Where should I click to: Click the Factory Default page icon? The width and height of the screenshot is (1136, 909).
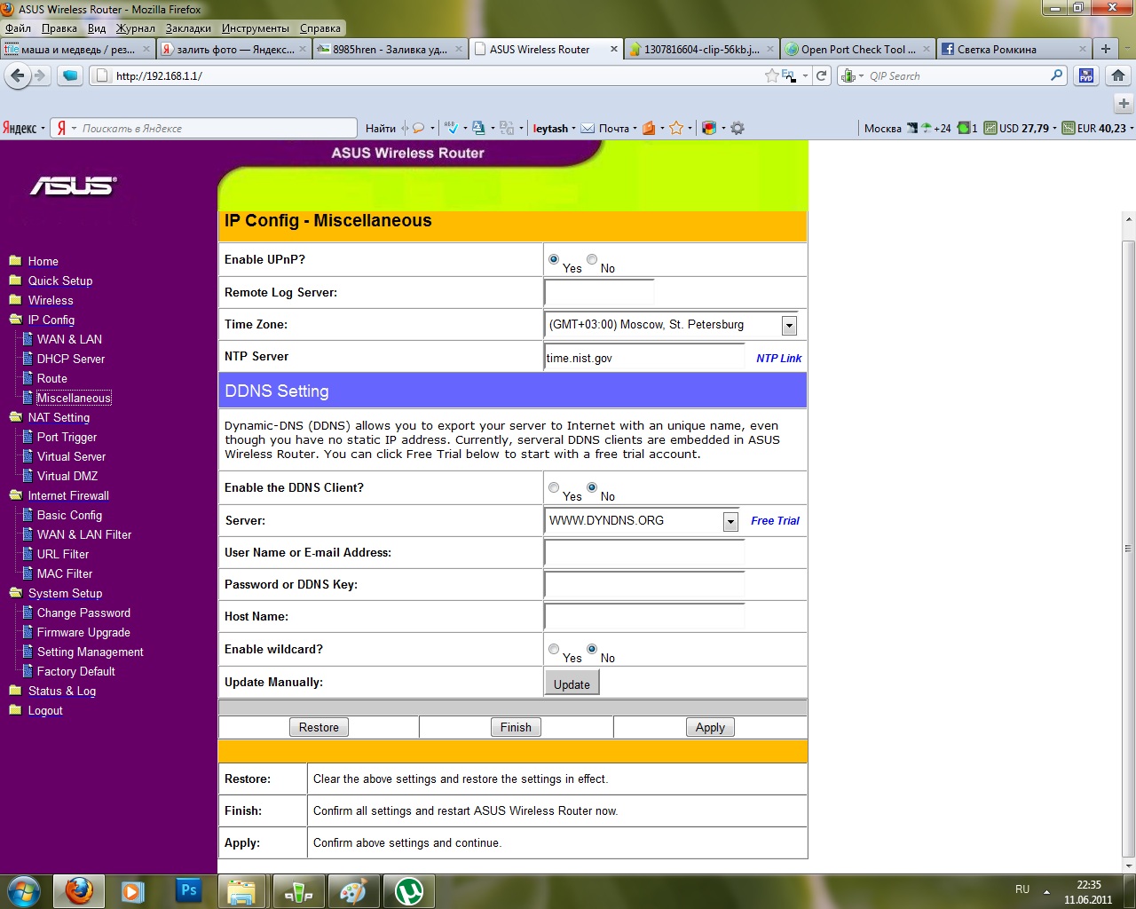28,671
